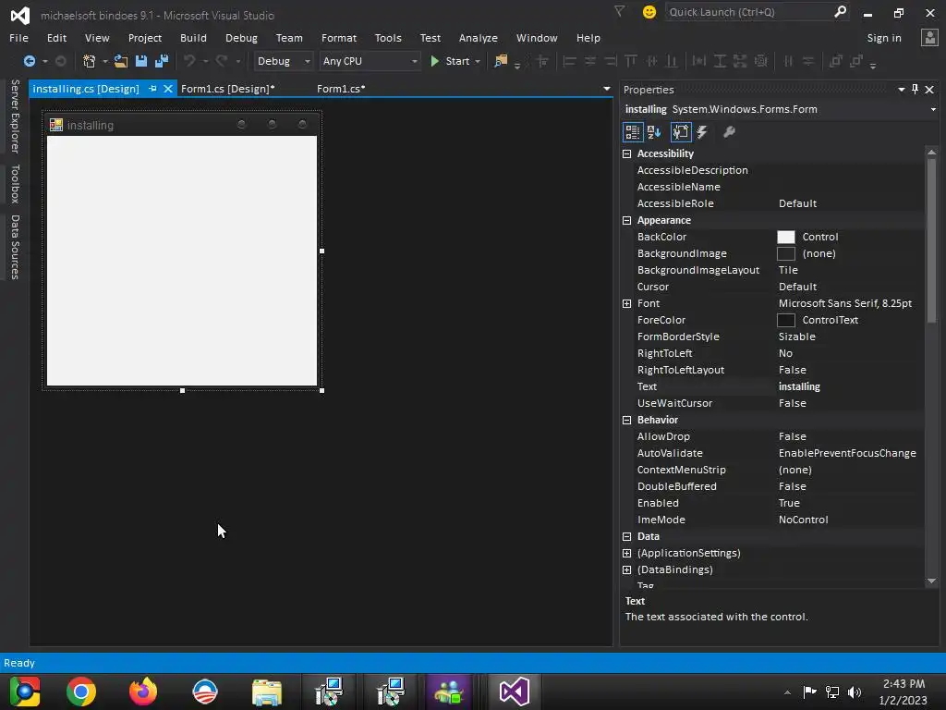Image resolution: width=946 pixels, height=710 pixels.
Task: Open the Server Explorer side panel
Action: 15,116
